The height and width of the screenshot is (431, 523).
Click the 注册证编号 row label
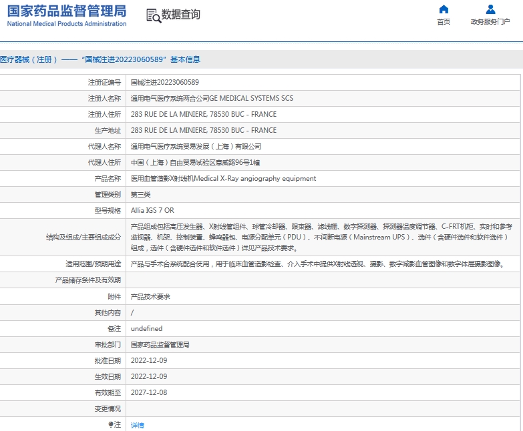[104, 82]
